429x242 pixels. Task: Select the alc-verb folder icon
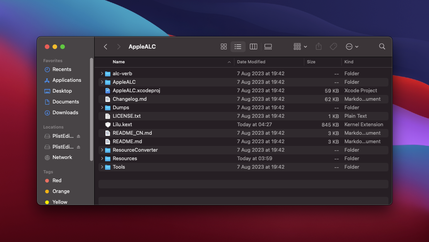pos(108,74)
